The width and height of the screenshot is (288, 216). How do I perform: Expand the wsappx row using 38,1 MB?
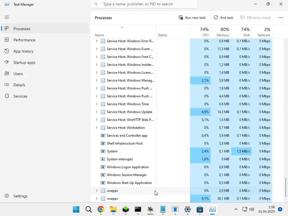click(96, 199)
